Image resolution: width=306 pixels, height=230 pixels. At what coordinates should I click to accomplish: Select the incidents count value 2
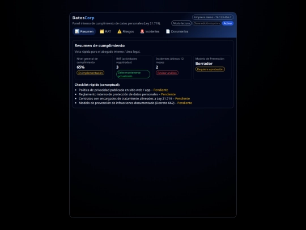tap(157, 67)
